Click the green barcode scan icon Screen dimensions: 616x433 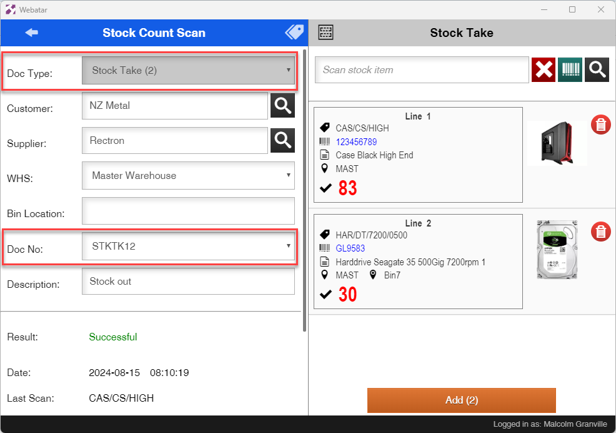(x=570, y=70)
